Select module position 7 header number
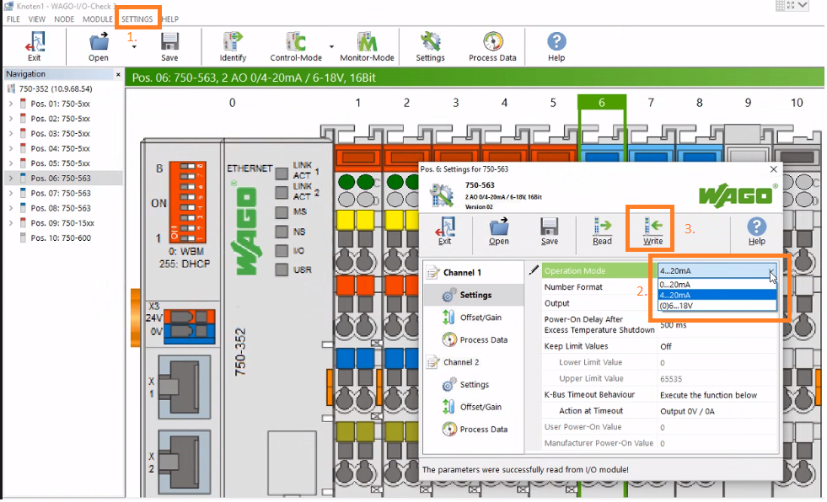The height and width of the screenshot is (502, 827). click(651, 103)
